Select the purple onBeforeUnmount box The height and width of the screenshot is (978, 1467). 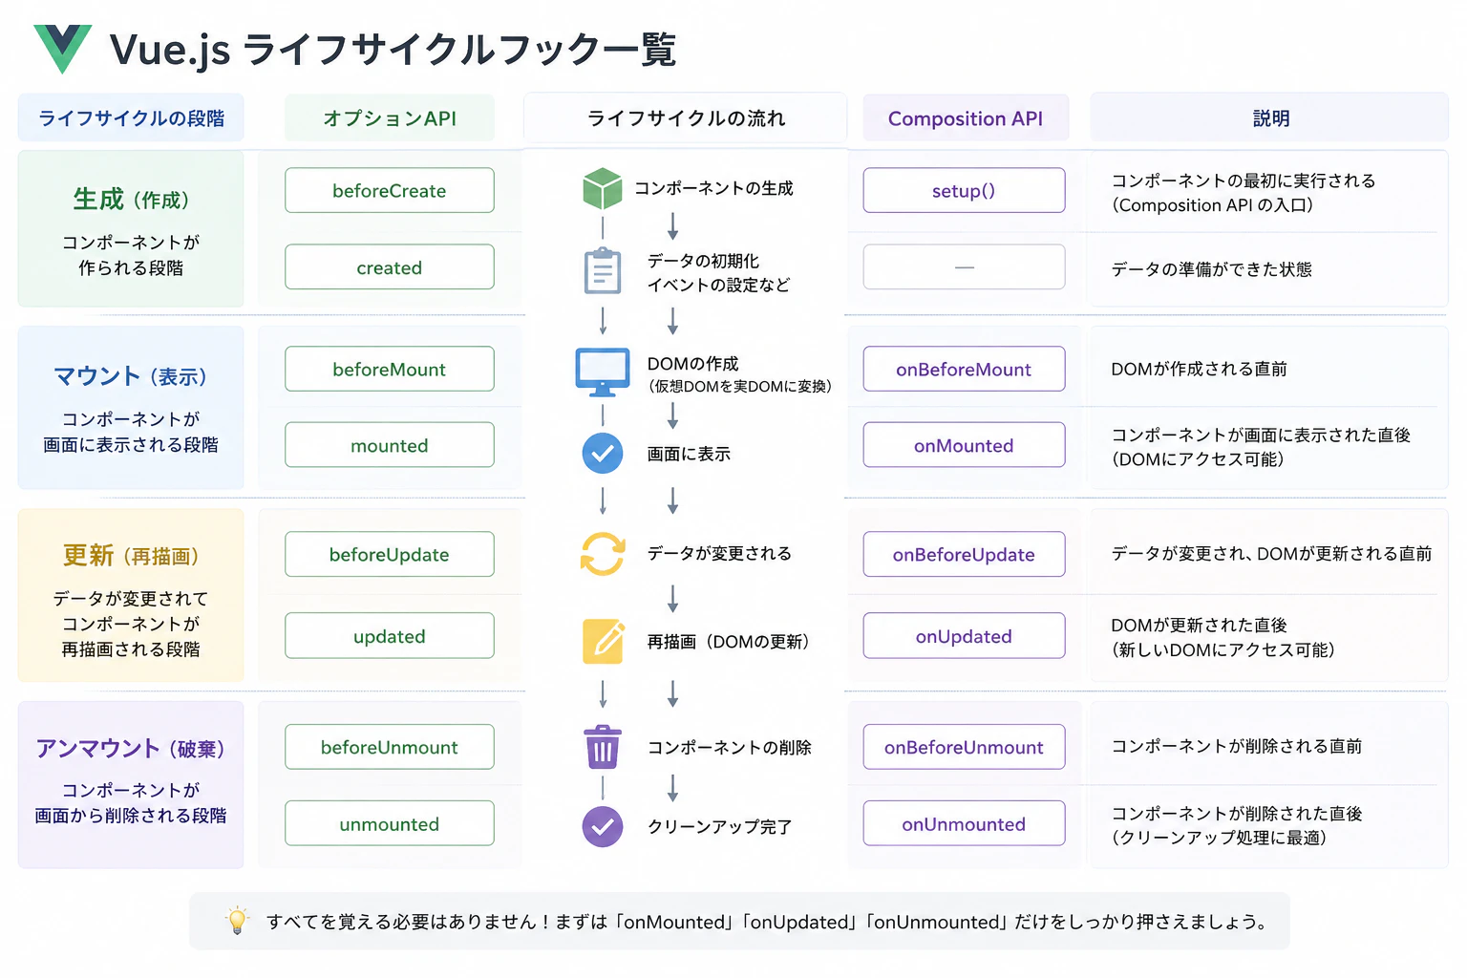[964, 747]
